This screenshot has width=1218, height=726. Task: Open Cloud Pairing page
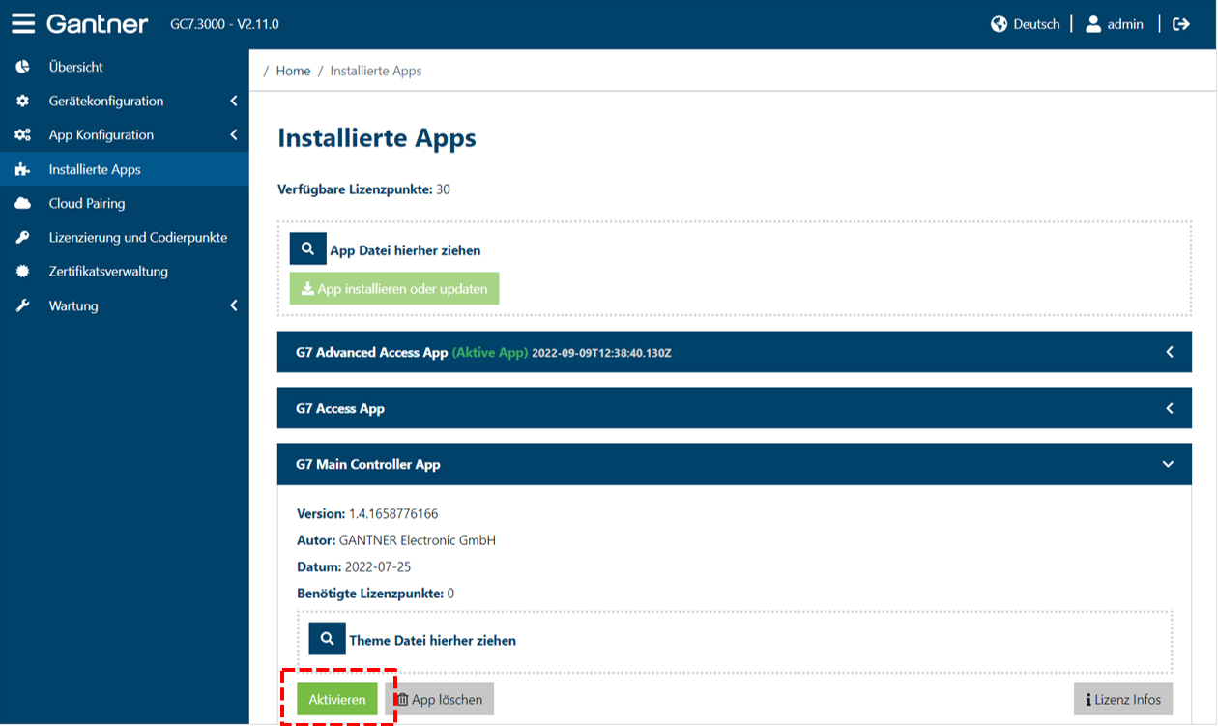tap(124, 203)
